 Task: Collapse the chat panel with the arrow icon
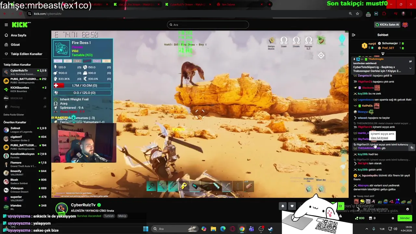354,35
